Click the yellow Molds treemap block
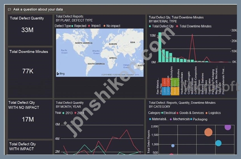Viewport: 241px width, 159px height. [175, 91]
